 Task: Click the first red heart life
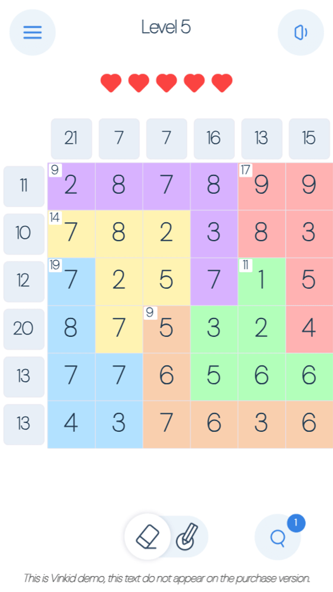pos(111,83)
